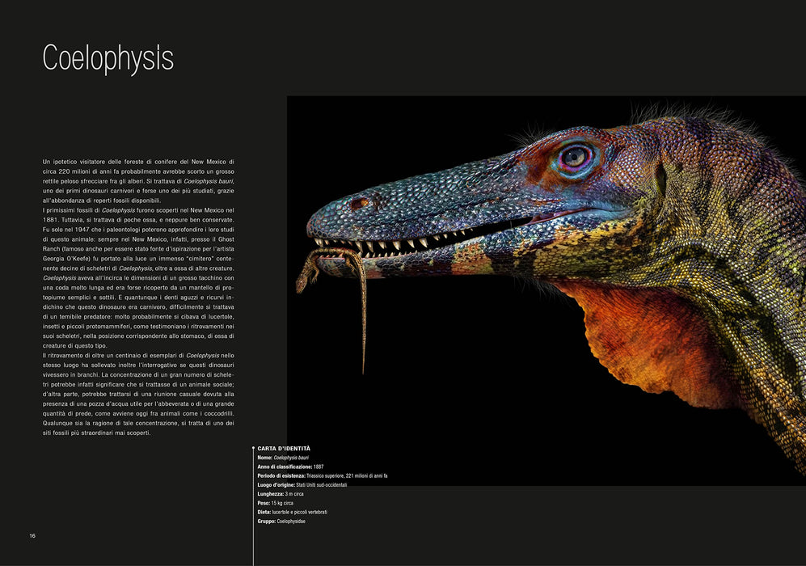Select the 'Lunghezza: 3 m circa' line
Image resolution: width=806 pixels, height=566 pixels.
pyautogui.click(x=281, y=494)
